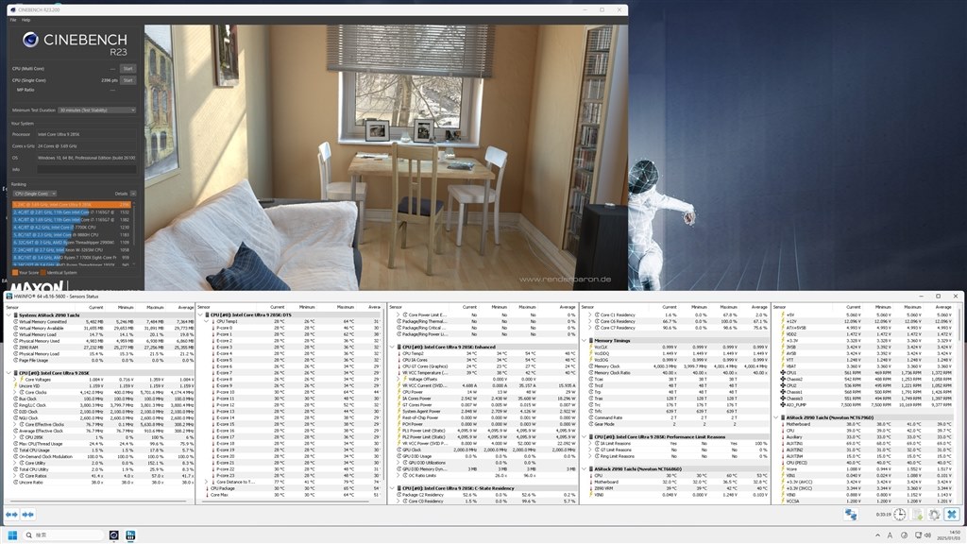967x544 pixels.
Task: Reset sensor values with the clock icon
Action: pyautogui.click(x=900, y=515)
